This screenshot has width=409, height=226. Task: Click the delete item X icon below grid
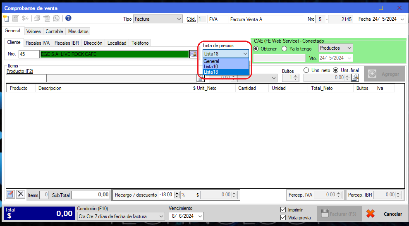20,194
